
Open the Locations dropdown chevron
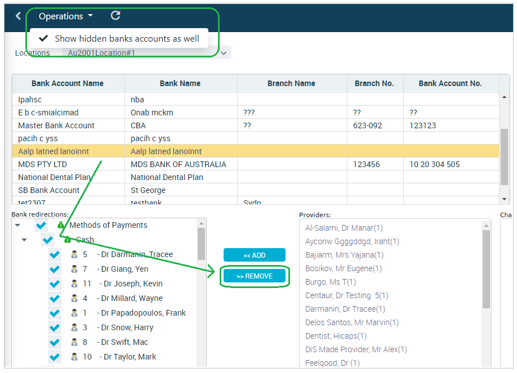point(224,53)
